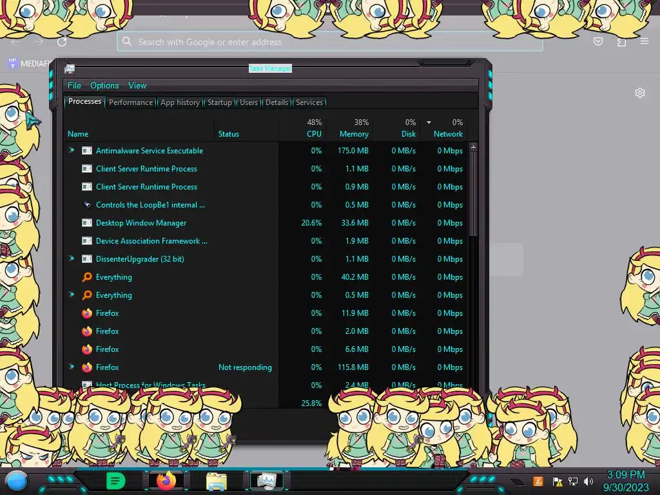Click the Client Server Runtime Process 0.9 MB icon

[87, 187]
